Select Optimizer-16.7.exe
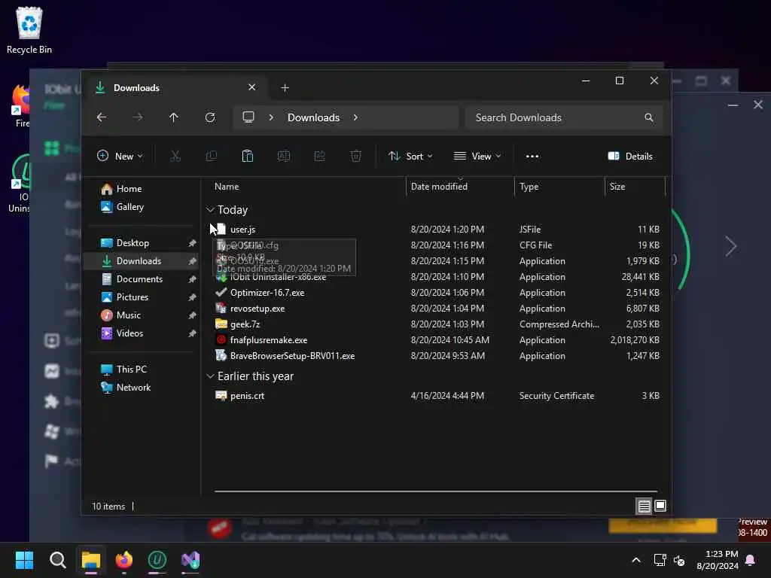 (x=437, y=293)
